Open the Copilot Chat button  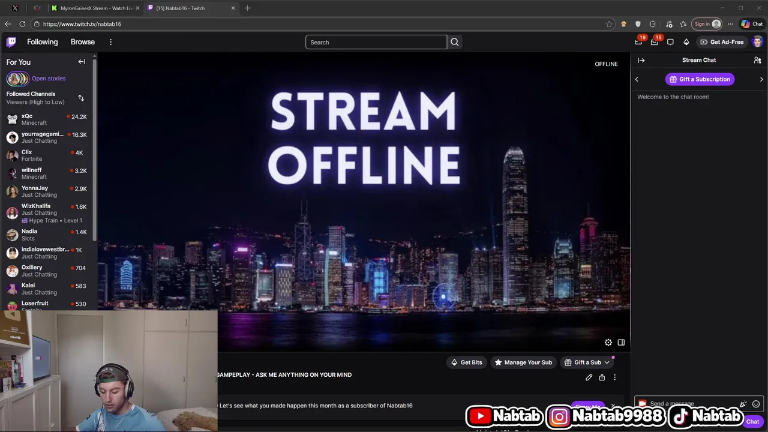pyautogui.click(x=752, y=24)
